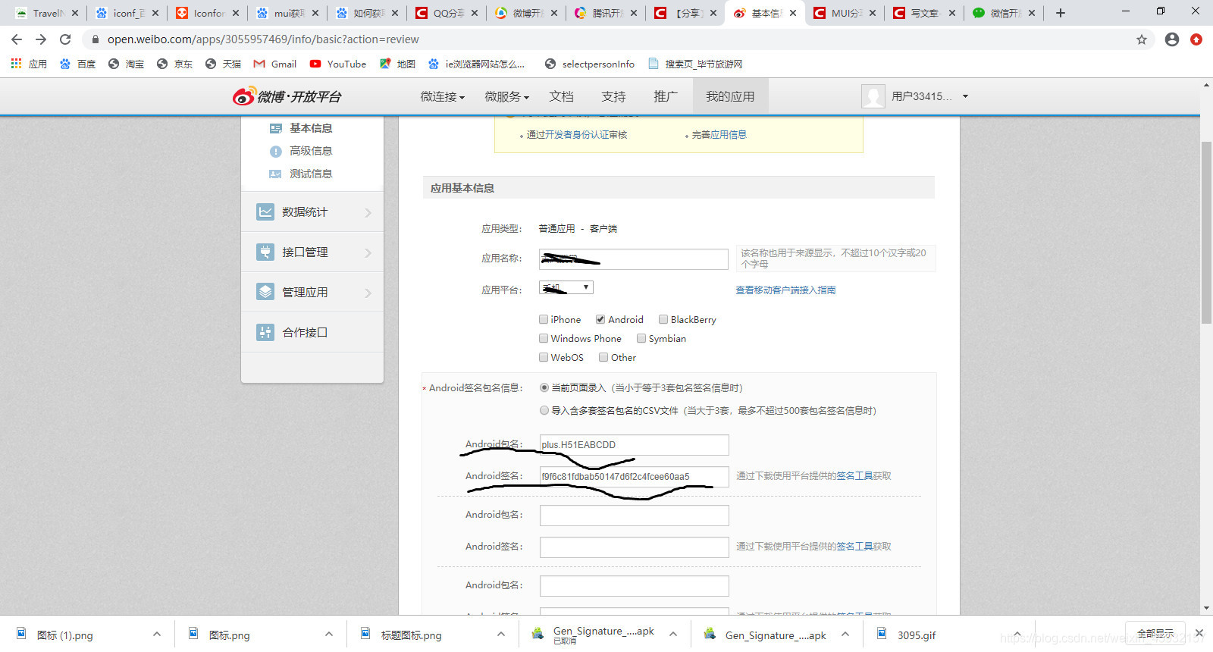1213x652 pixels.
Task: Click 全部显示 downloads button
Action: coord(1155,633)
